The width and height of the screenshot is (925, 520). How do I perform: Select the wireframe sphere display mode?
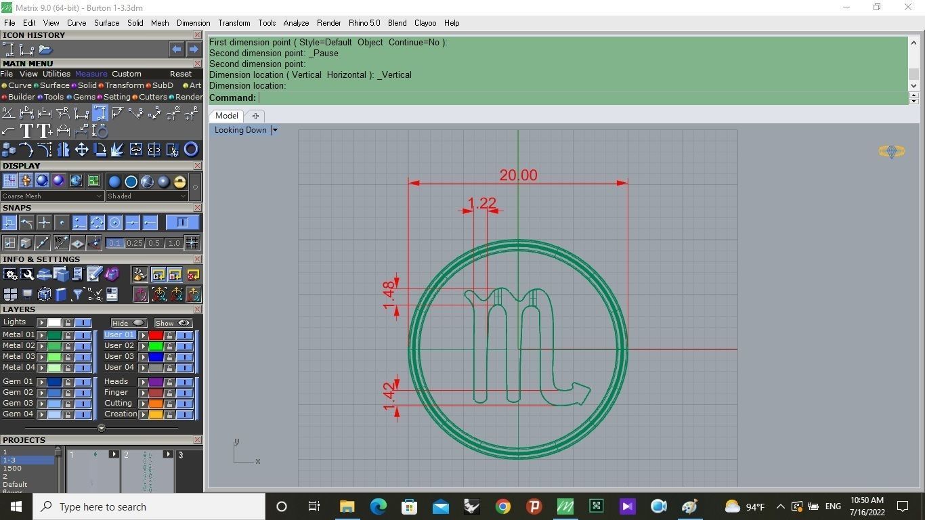click(147, 181)
